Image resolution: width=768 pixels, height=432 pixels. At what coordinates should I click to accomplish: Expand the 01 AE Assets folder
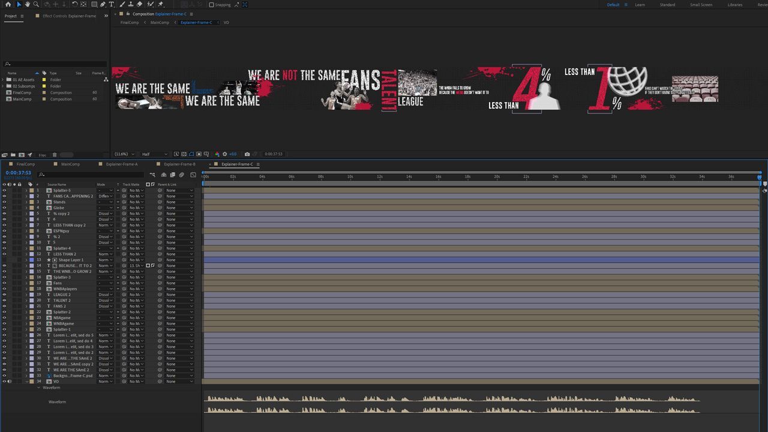pos(3,80)
